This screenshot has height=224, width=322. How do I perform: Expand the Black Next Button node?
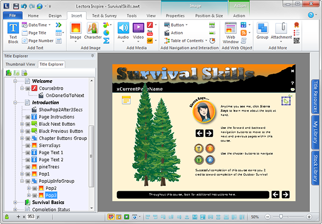tap(22, 124)
